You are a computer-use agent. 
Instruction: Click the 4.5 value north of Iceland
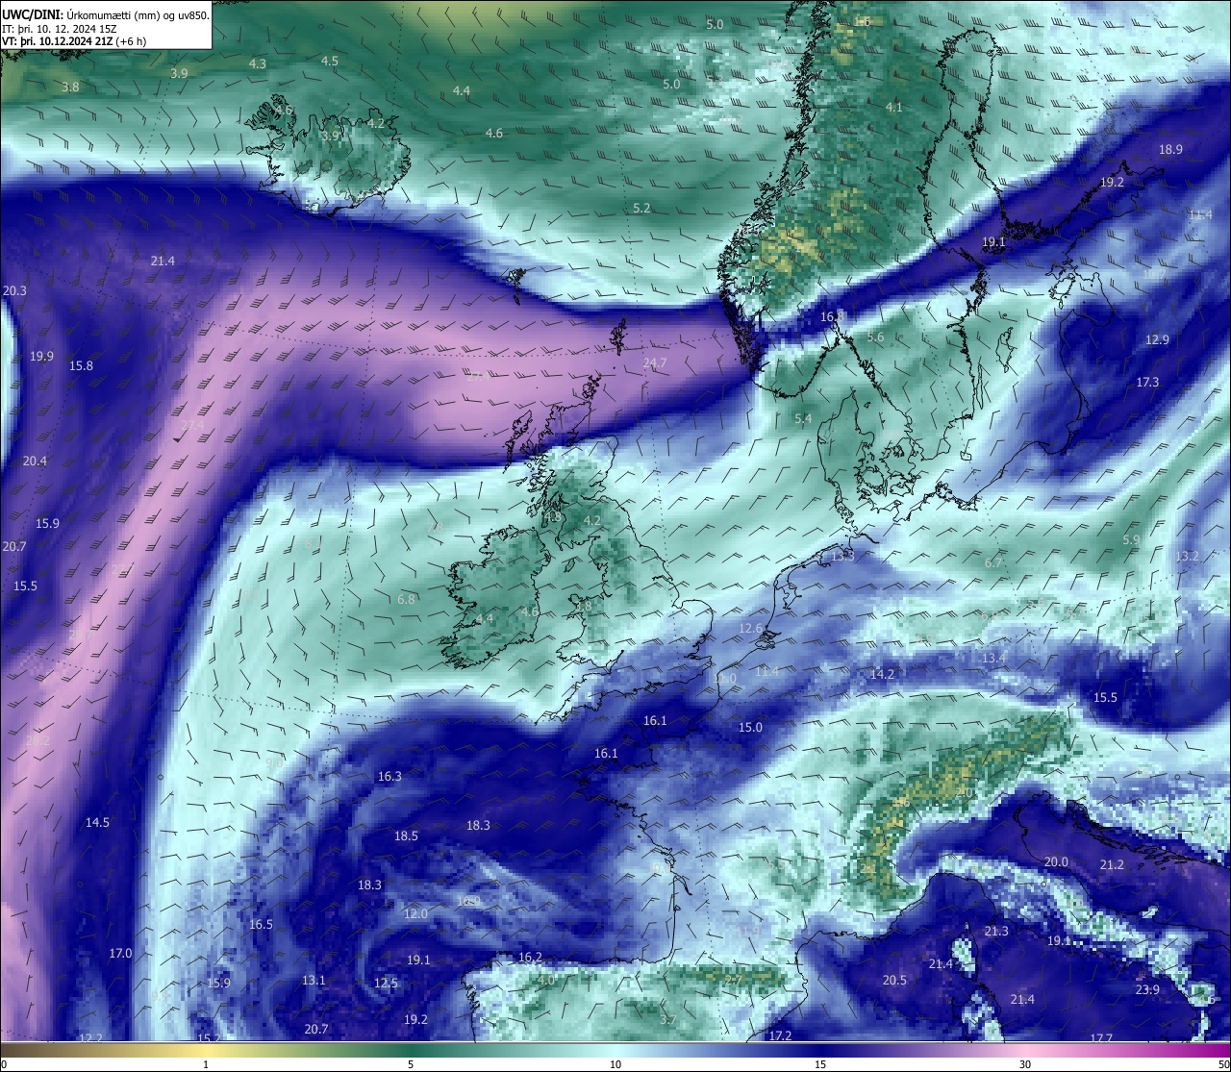329,62
